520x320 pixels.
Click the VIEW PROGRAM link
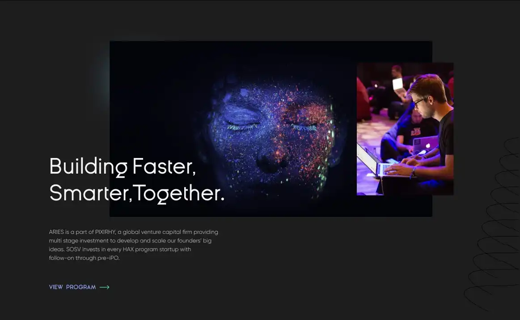(72, 287)
